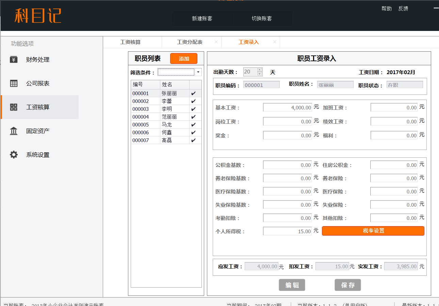The height and width of the screenshot is (306, 439).
Task: Toggle the checkmark for employee 张丽丽
Action: (x=194, y=93)
